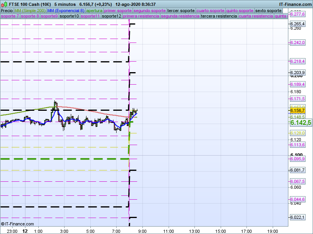Click the yellow 6.156,7 current price tag

[x=297, y=110]
